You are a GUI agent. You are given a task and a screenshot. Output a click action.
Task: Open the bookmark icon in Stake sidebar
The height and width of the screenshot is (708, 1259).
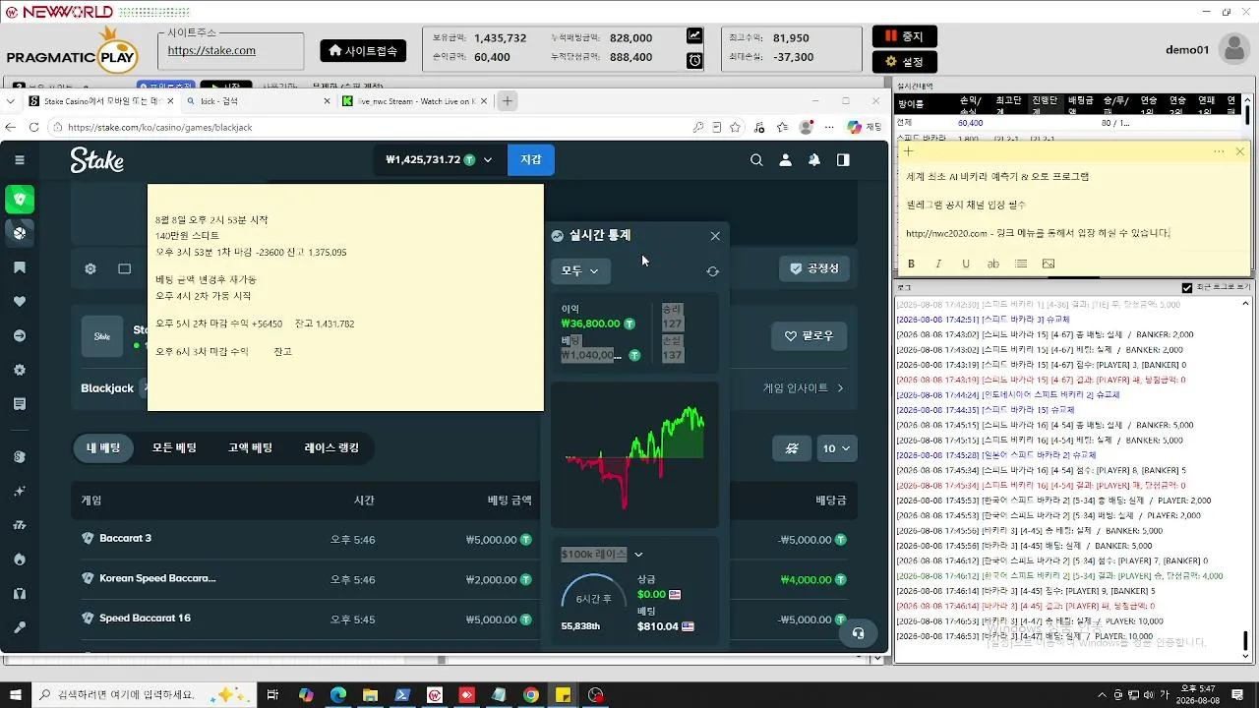click(x=20, y=267)
